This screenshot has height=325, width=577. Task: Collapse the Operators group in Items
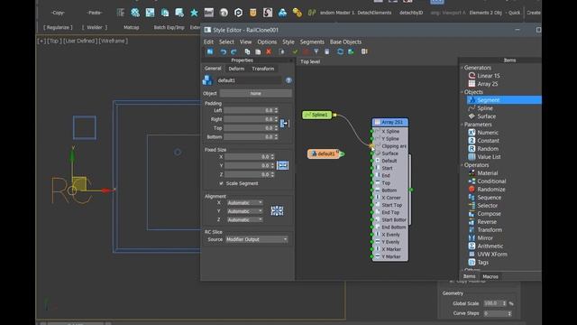coord(462,165)
